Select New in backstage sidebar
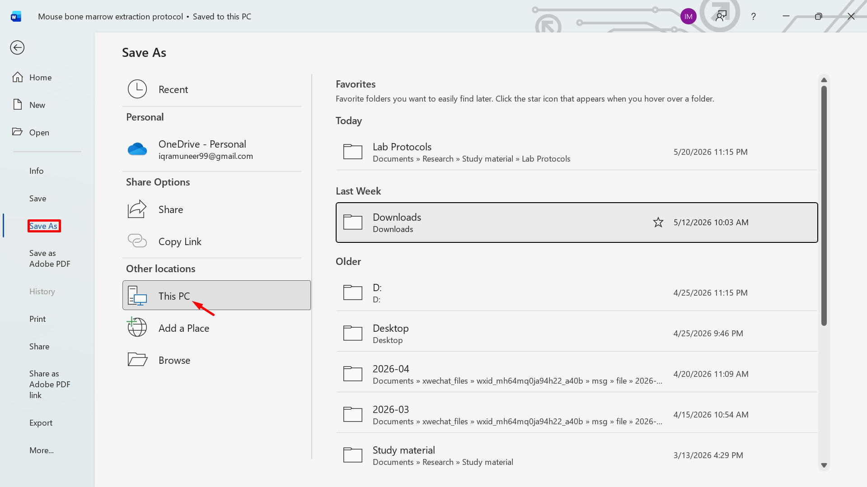Screen dimensions: 867x487 [37, 105]
